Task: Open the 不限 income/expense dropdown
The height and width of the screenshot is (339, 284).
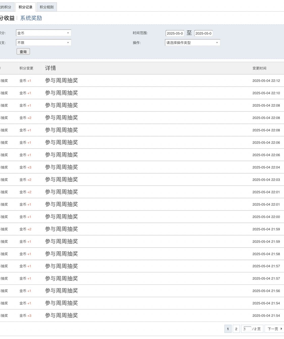Action: coord(43,43)
